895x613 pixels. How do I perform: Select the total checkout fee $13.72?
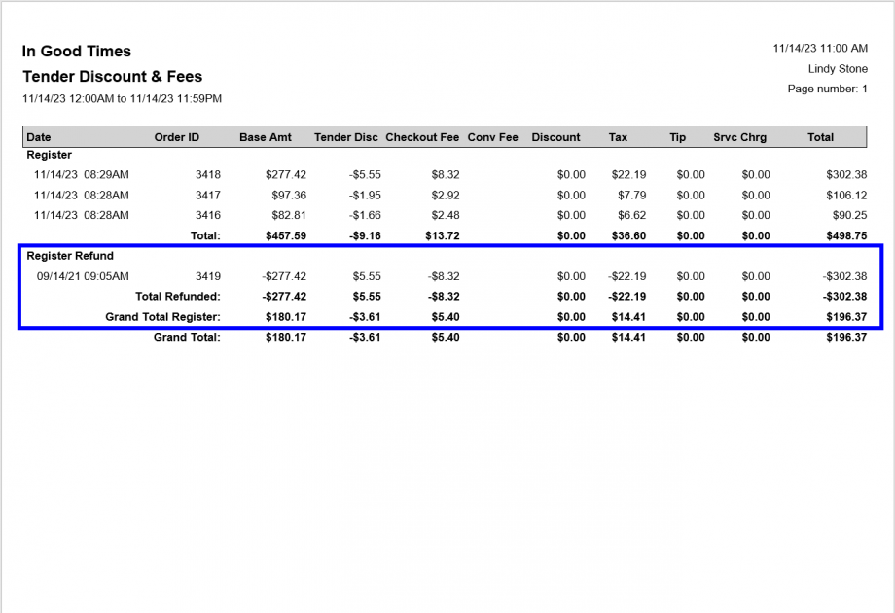tap(443, 235)
